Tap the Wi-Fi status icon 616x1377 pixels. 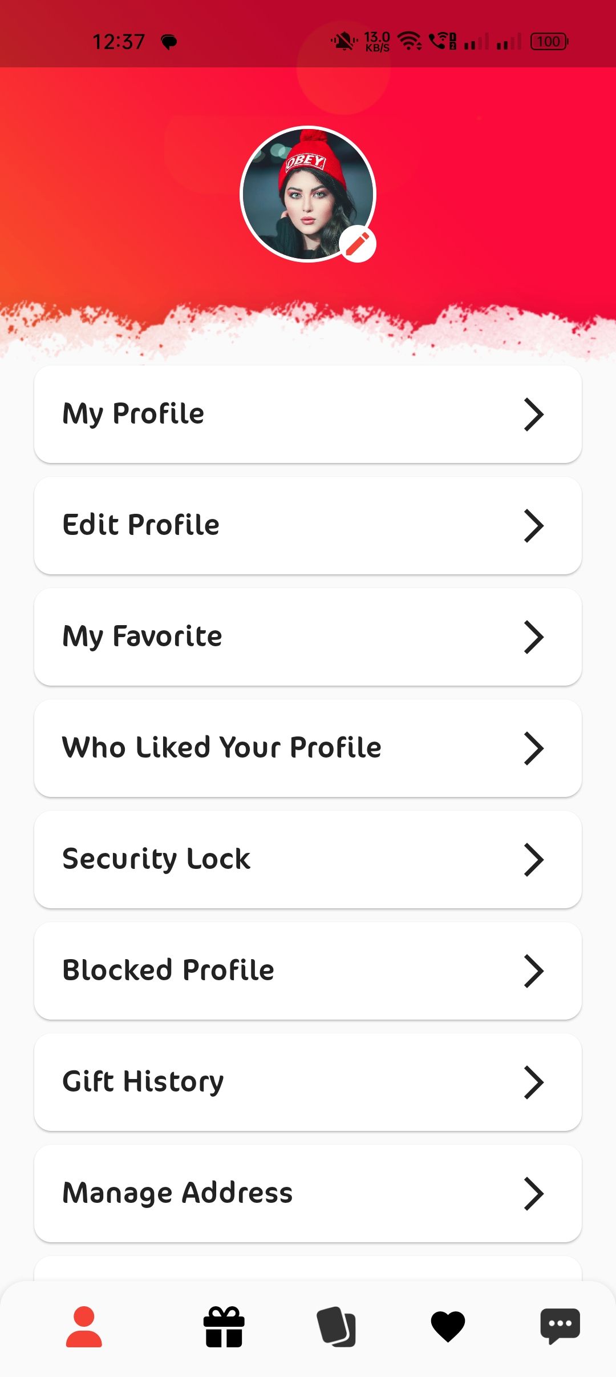409,41
